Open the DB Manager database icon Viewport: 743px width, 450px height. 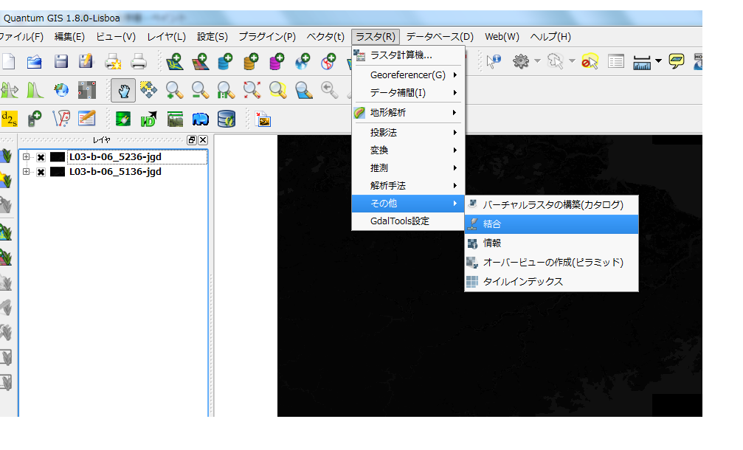[227, 119]
